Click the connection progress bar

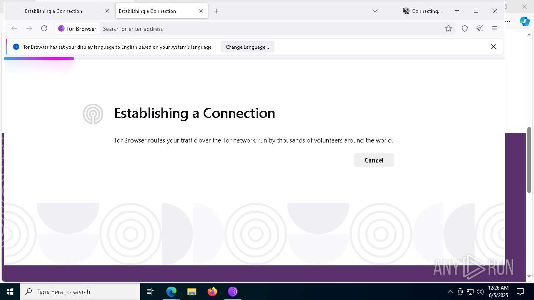pos(254,58)
